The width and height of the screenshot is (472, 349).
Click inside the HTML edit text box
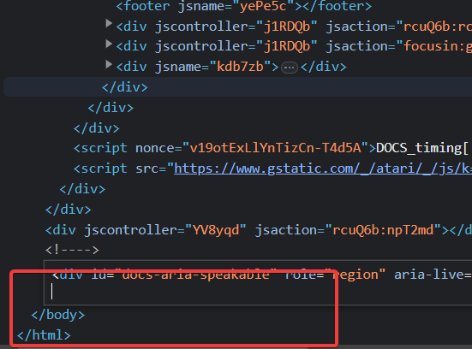[258, 283]
